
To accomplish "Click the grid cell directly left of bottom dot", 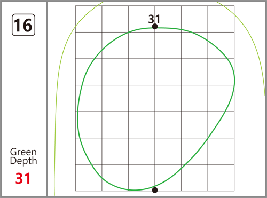I will 142,178.
